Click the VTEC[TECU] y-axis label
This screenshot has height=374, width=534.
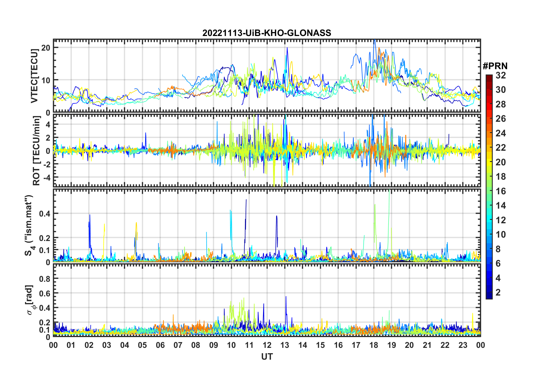pyautogui.click(x=34, y=76)
